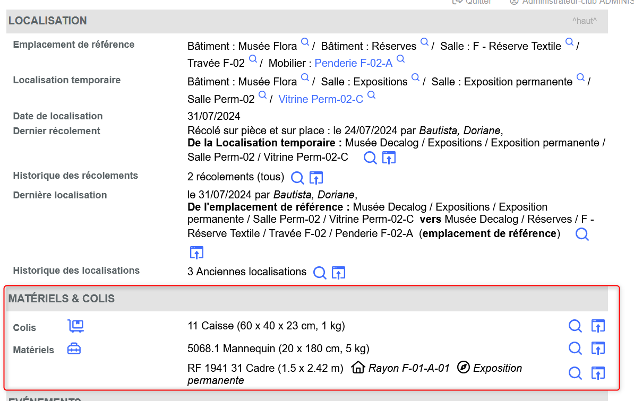
Task: Open window icon under Dernière localisation
Action: click(196, 252)
